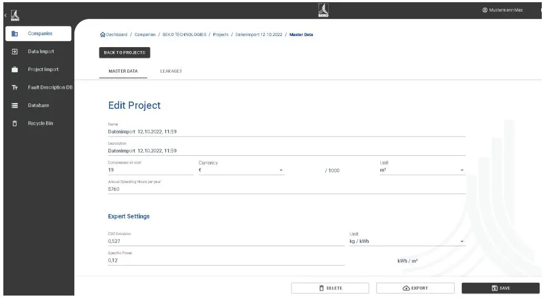This screenshot has height=300, width=549.
Task: Click the Compressed air cost field
Action: [x=150, y=170]
